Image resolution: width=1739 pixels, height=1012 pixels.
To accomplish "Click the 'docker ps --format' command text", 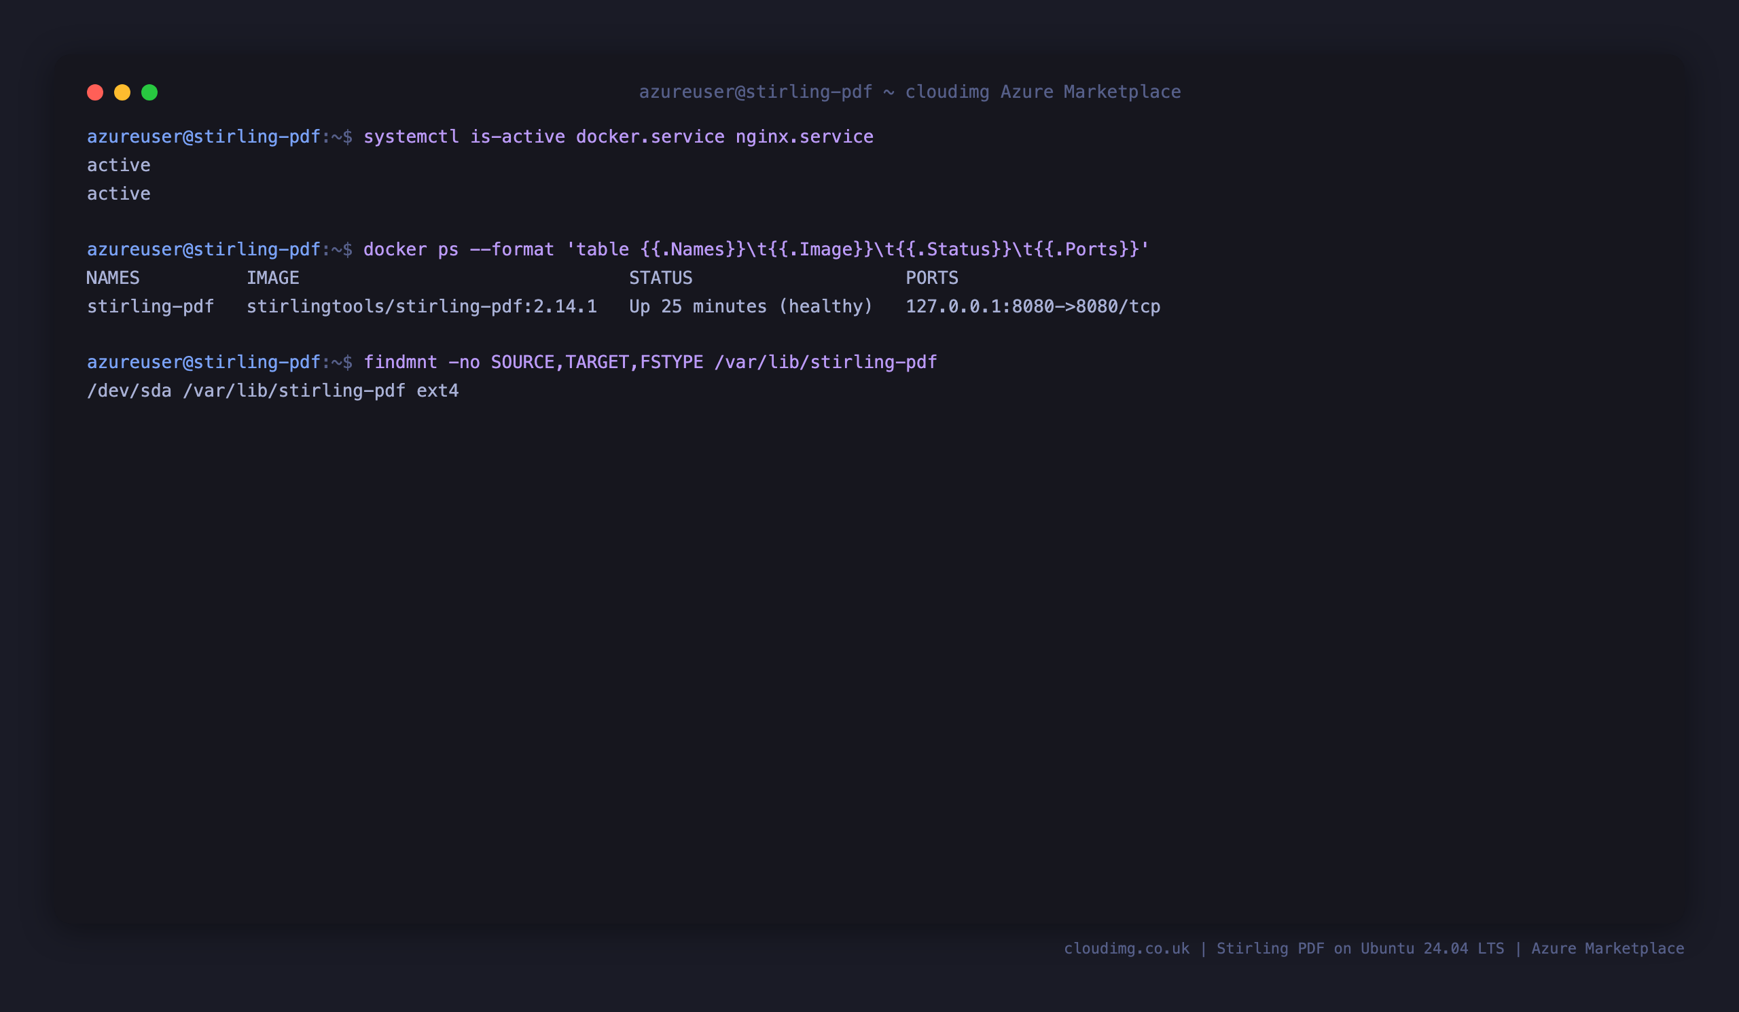I will point(756,249).
